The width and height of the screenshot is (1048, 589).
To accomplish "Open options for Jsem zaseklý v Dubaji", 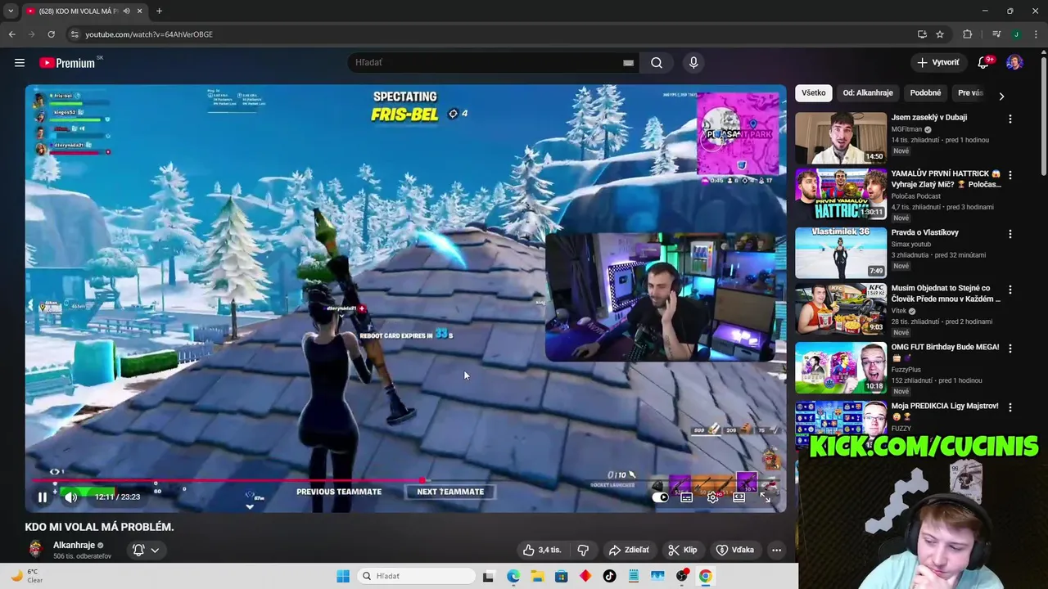I will click(x=1010, y=119).
